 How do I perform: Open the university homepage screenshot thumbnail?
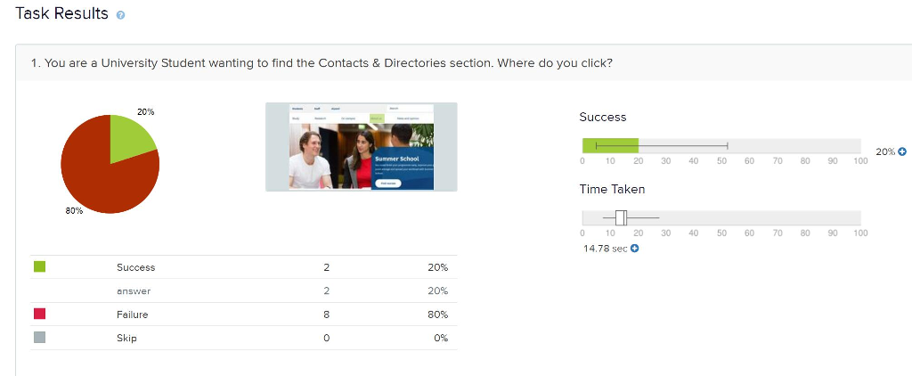(362, 147)
